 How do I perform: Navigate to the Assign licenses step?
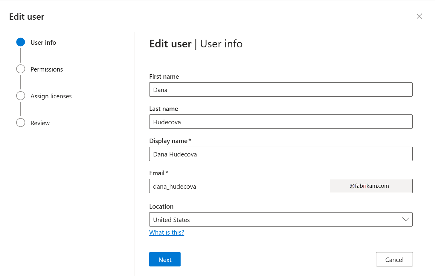51,96
